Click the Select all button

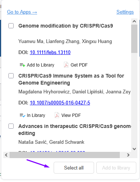[x=74, y=168]
